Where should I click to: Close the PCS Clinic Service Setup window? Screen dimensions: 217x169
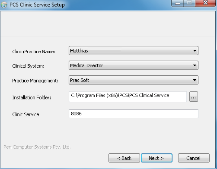point(205,3)
